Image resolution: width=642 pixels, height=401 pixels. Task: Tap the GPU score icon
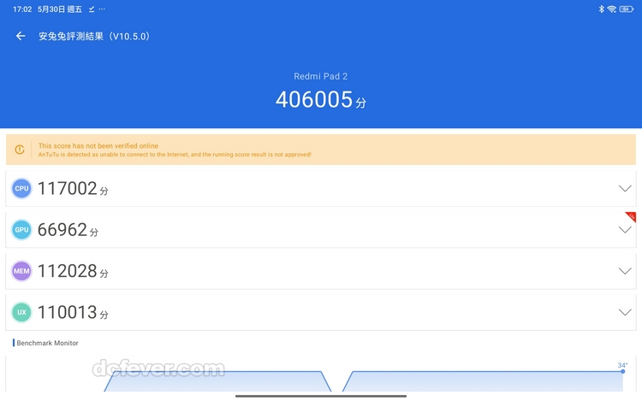pyautogui.click(x=21, y=230)
